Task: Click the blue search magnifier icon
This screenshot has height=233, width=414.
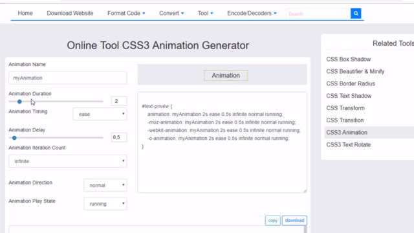Action: pos(356,13)
